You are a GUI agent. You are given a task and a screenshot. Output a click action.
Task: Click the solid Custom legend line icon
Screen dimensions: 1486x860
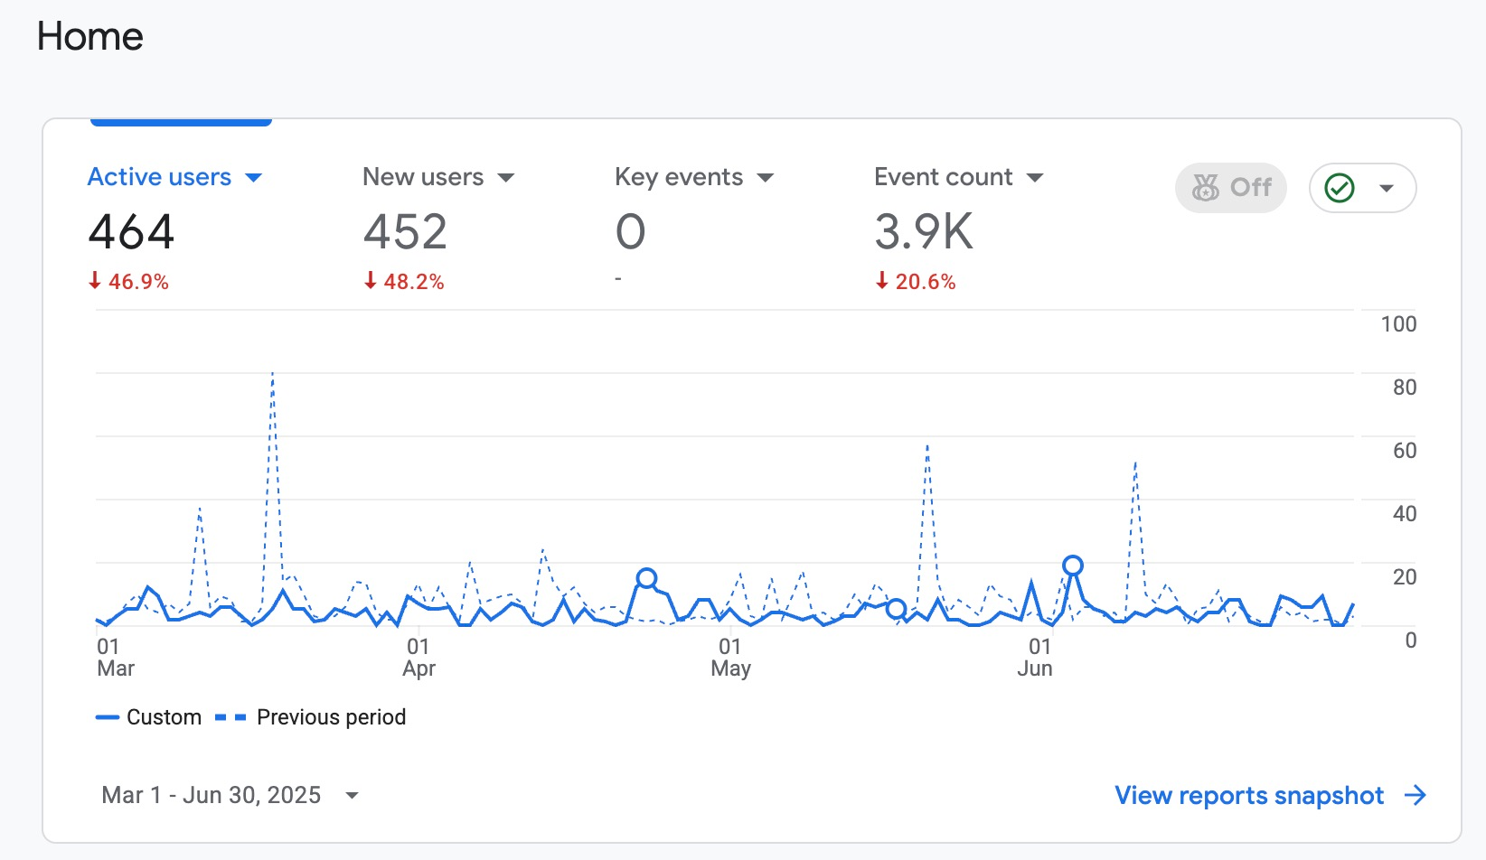point(108,717)
